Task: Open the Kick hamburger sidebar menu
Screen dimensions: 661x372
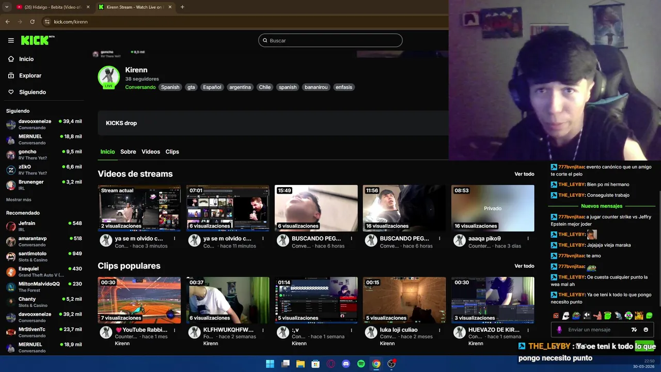Action: coord(11,40)
